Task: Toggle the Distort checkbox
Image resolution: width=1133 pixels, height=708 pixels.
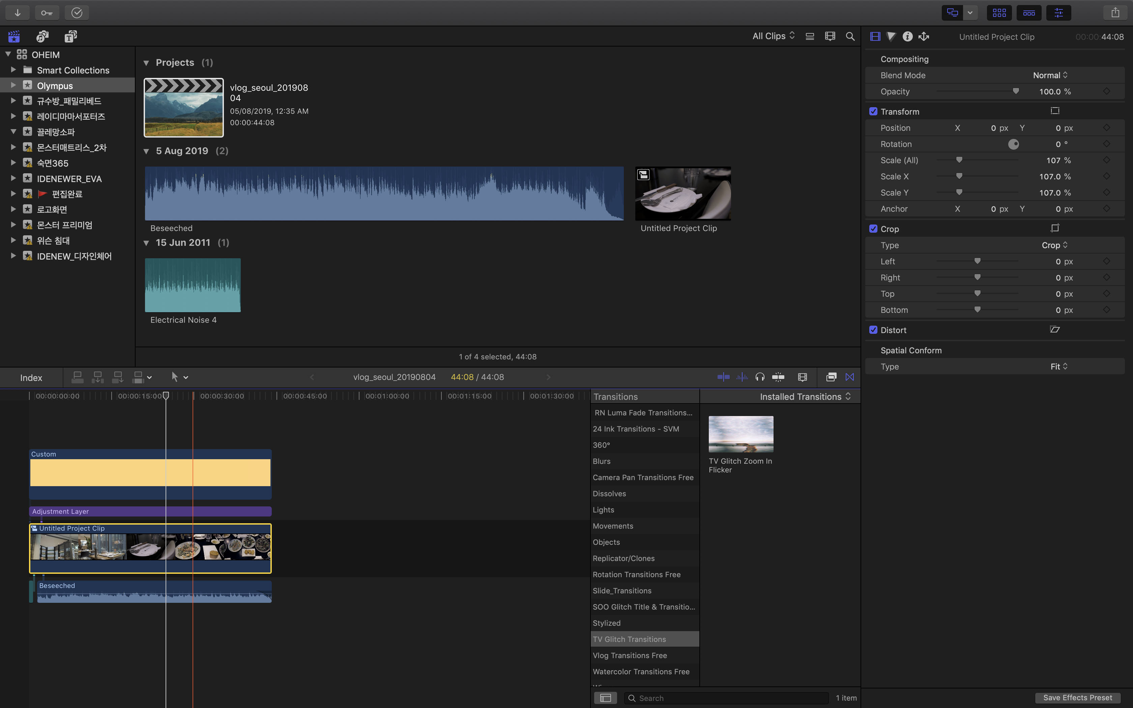Action: click(873, 330)
